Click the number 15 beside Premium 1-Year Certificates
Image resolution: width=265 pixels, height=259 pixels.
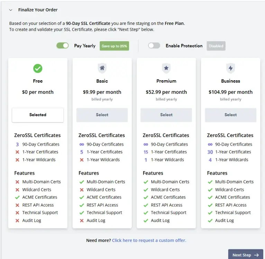point(146,152)
